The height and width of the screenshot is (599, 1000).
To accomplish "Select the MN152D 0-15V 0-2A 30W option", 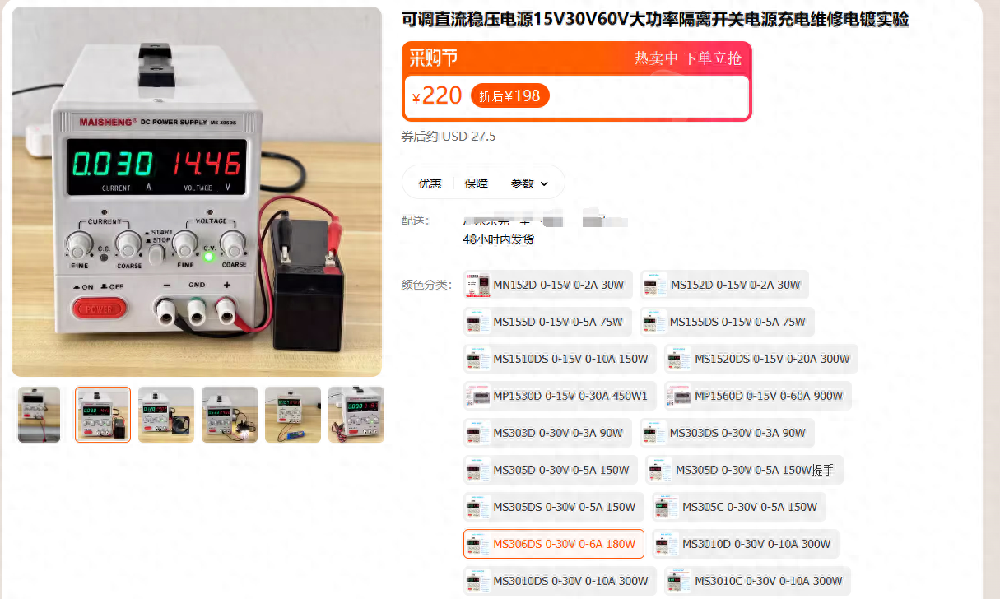I will tap(548, 285).
